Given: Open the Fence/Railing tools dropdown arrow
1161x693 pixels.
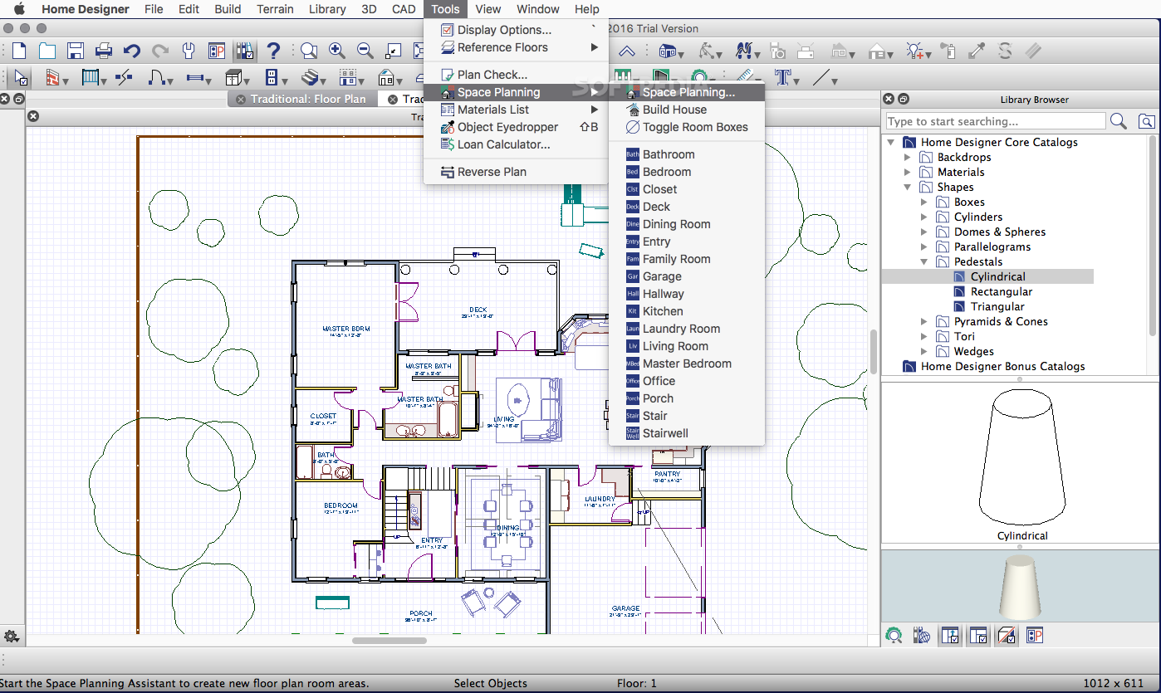Looking at the screenshot, I should point(104,81).
